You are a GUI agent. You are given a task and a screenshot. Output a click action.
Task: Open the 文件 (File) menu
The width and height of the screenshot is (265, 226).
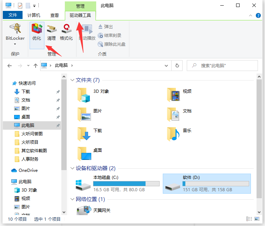[x=13, y=15]
